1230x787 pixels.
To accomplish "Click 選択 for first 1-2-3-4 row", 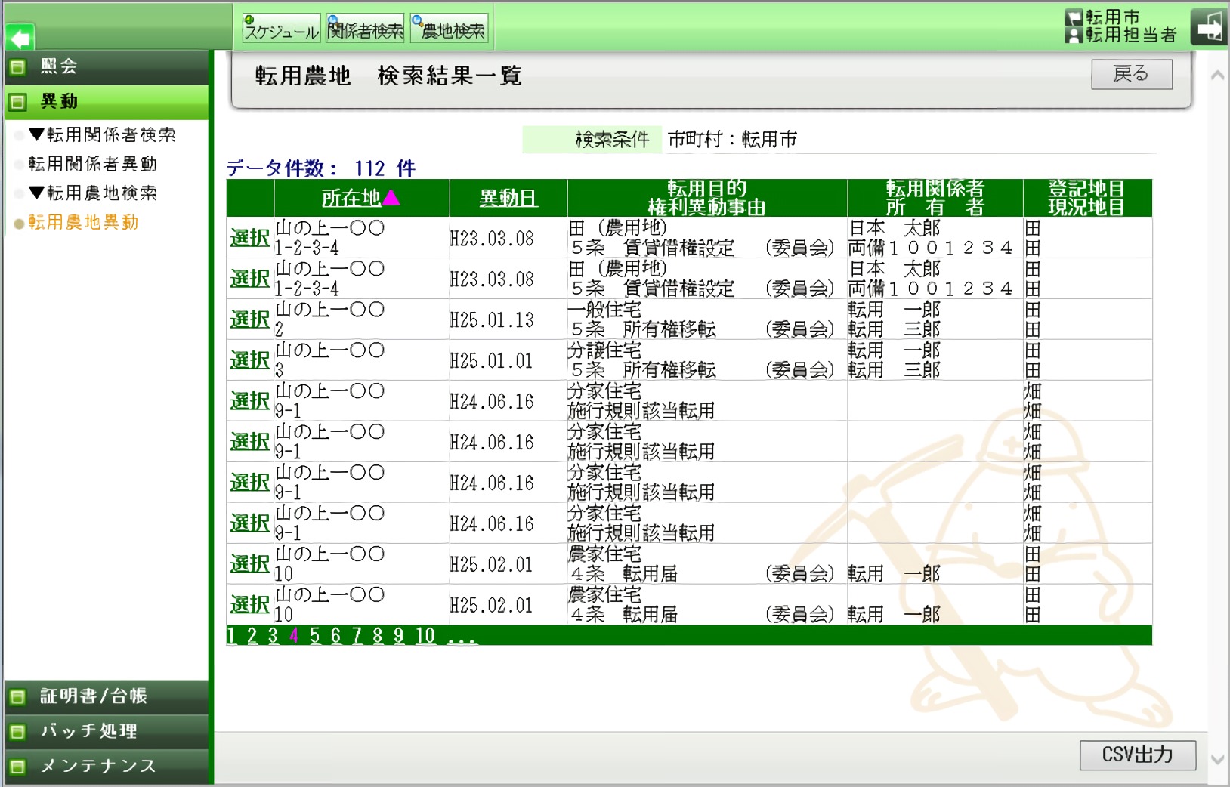I will (250, 238).
